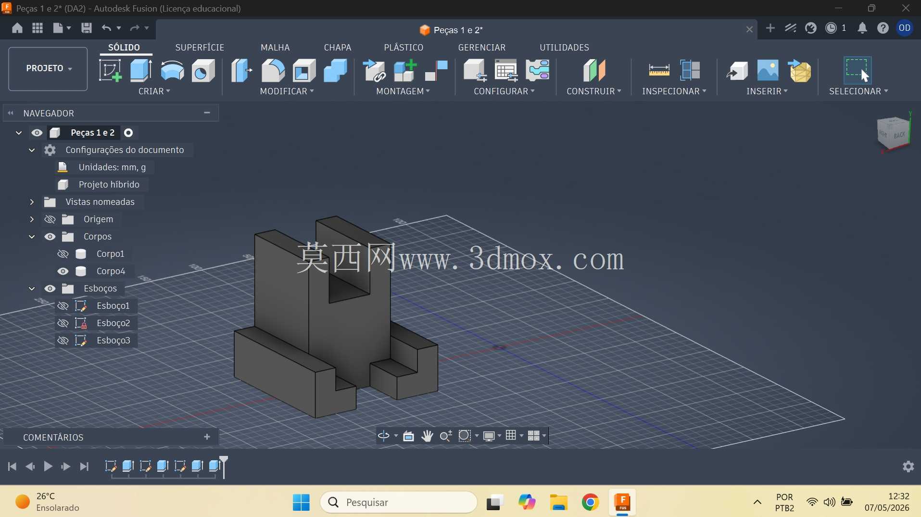Switch to the SUPERFÍCIE tab
The image size is (921, 517).
pos(200,48)
